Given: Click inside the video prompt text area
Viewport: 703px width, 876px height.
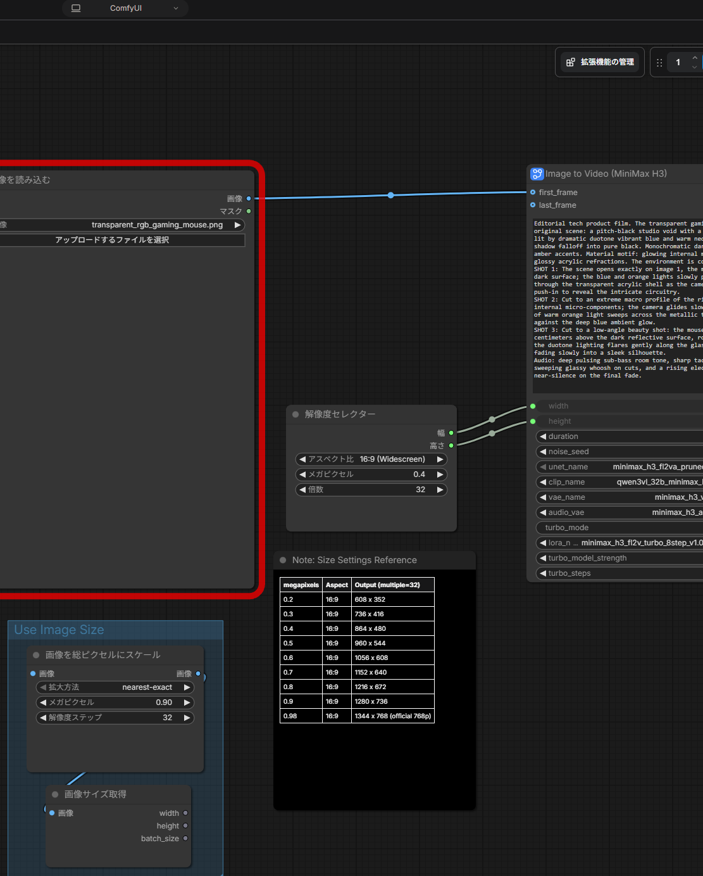Looking at the screenshot, I should tap(618, 307).
